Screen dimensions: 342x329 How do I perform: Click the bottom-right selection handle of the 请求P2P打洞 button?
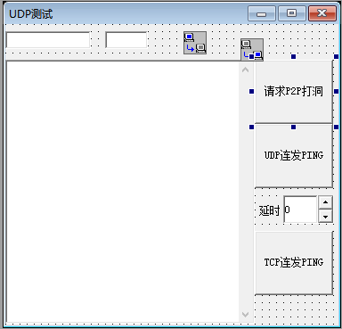pyautogui.click(x=336, y=127)
